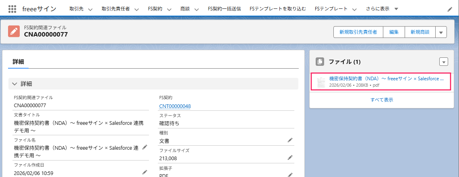Click the CNA00000077 record heading
Screen dimensions: 459x177
[46, 35]
